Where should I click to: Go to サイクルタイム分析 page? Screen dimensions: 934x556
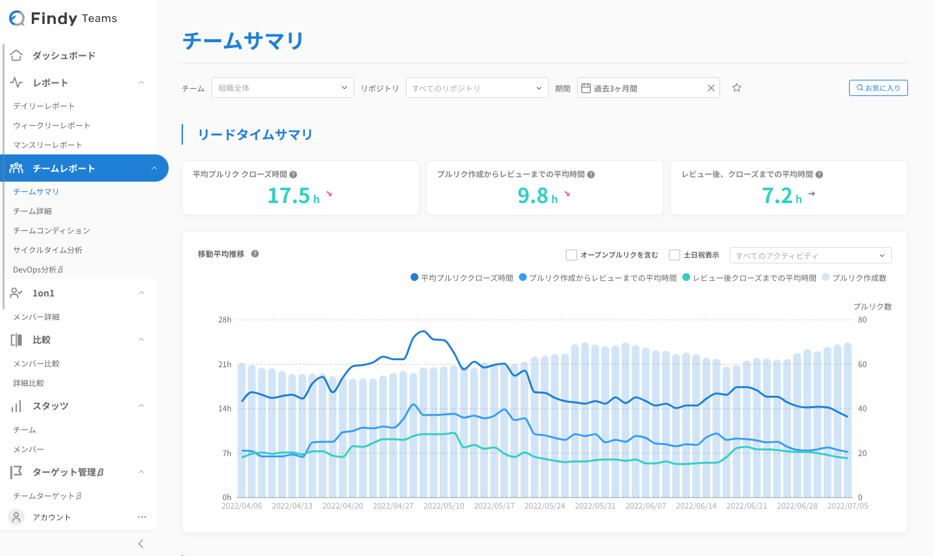[x=48, y=250]
